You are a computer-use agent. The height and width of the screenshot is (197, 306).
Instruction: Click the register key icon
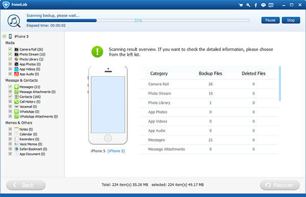point(248,5)
